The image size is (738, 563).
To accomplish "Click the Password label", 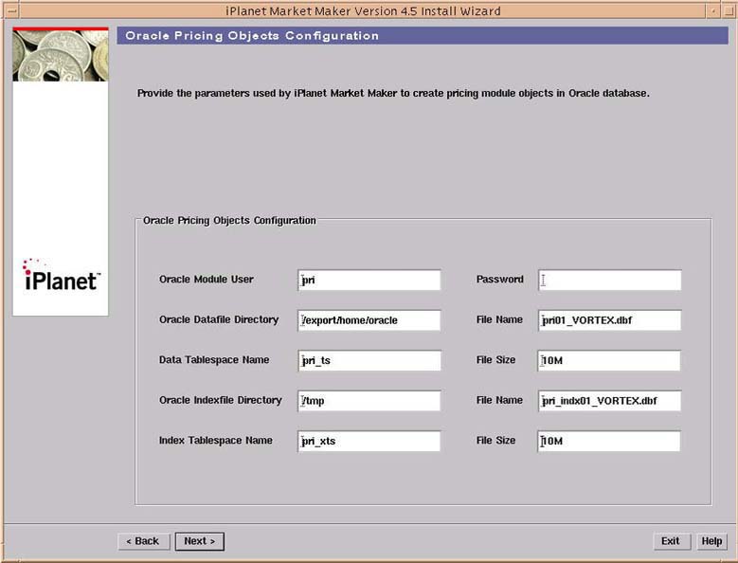I will pyautogui.click(x=500, y=280).
